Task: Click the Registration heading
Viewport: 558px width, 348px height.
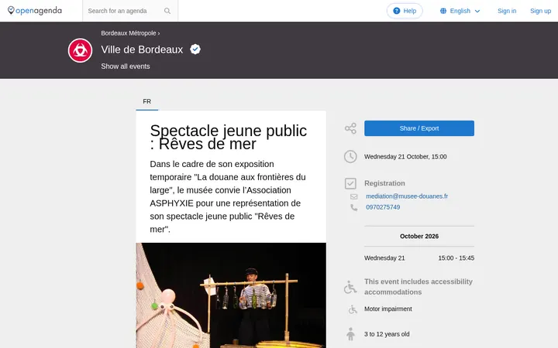Action: pos(384,183)
